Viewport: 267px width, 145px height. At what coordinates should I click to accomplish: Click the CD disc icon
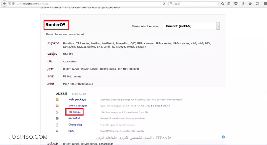tap(57, 112)
